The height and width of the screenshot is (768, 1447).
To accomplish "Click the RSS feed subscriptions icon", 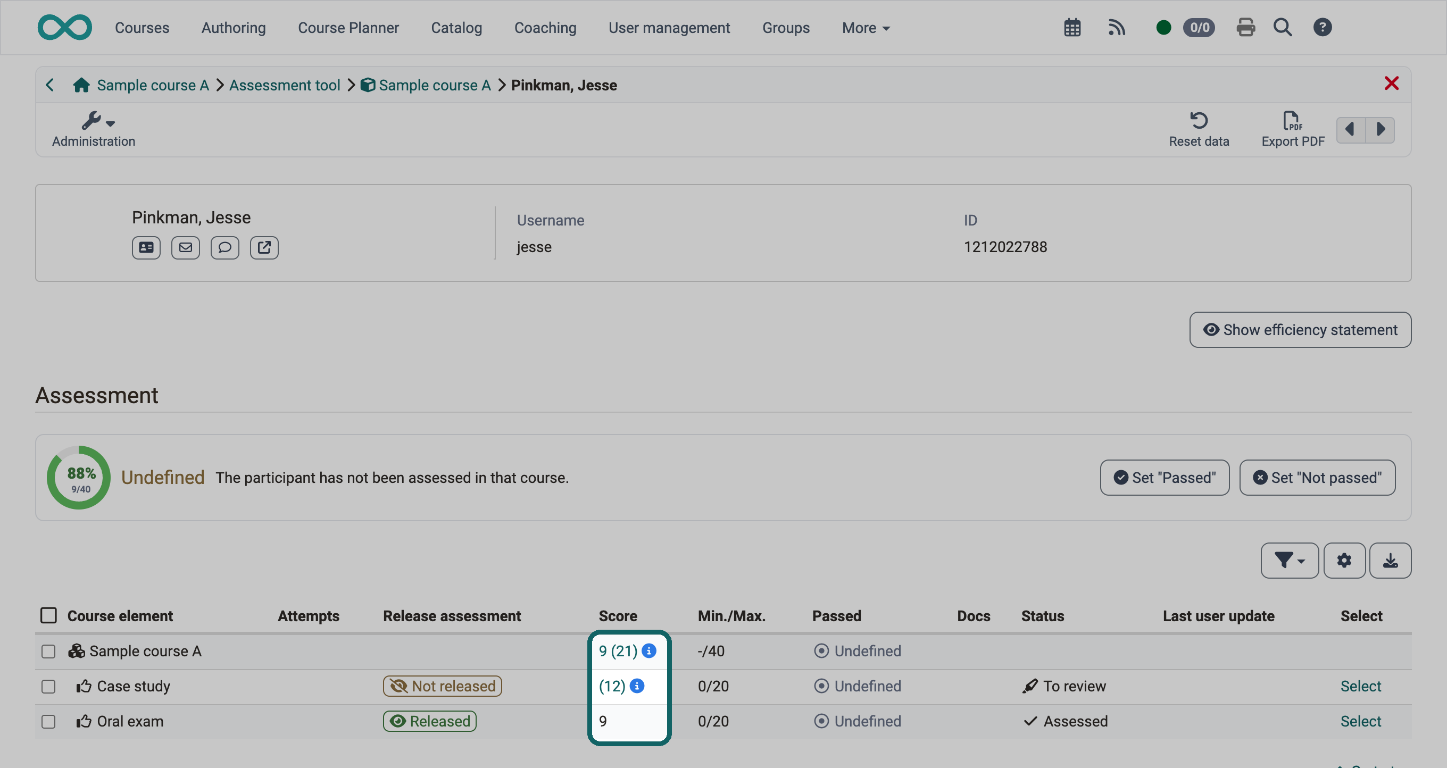I will pyautogui.click(x=1117, y=28).
